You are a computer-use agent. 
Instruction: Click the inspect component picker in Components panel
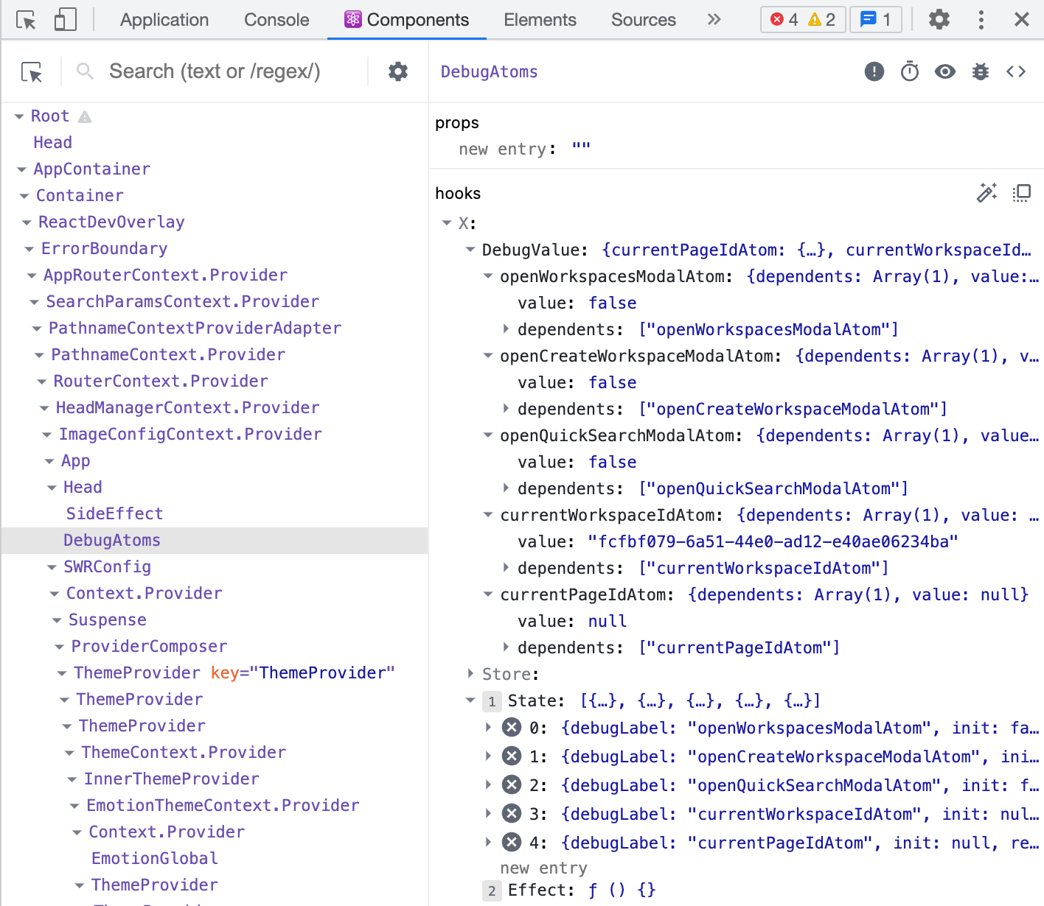[x=31, y=71]
